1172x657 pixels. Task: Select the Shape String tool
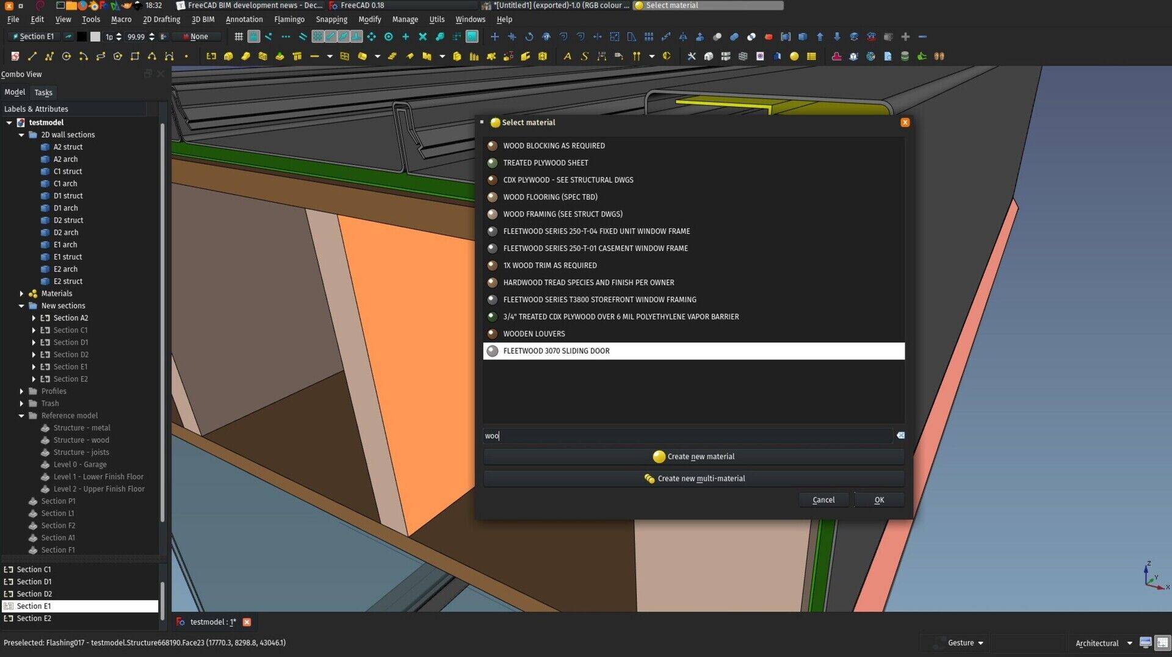click(x=584, y=56)
